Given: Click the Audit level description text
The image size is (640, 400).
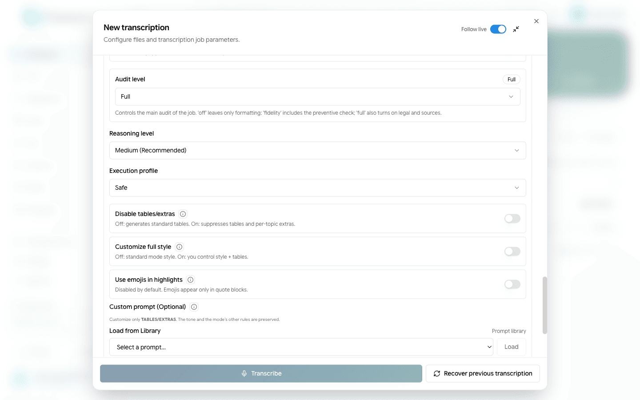Looking at the screenshot, I should click(278, 113).
